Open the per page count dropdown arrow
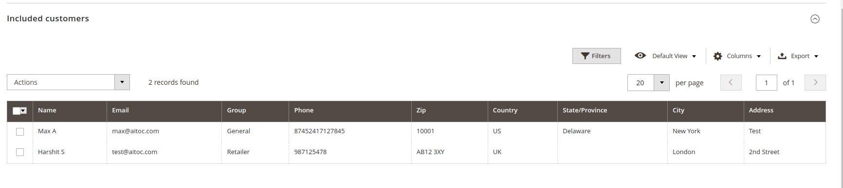The image size is (843, 188). [x=661, y=82]
